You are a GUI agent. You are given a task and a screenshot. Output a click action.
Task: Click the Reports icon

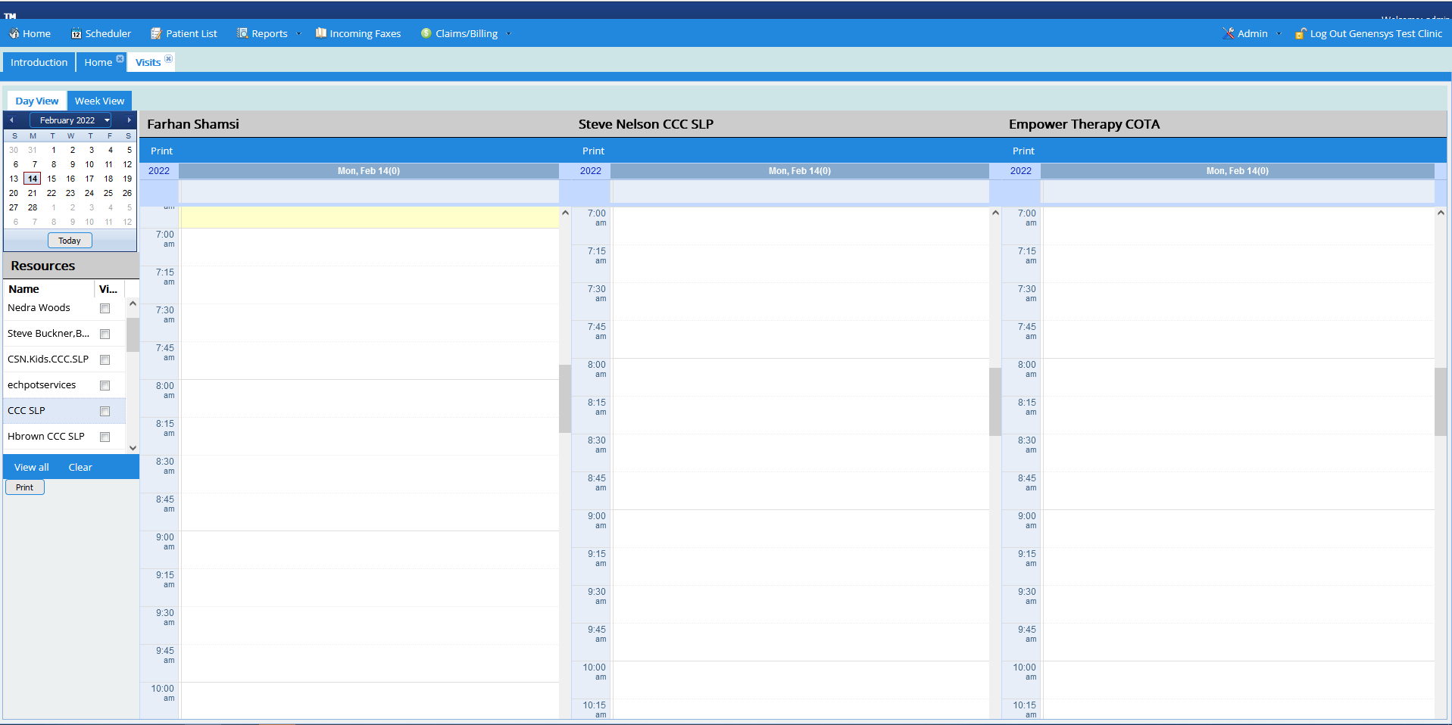click(x=242, y=33)
